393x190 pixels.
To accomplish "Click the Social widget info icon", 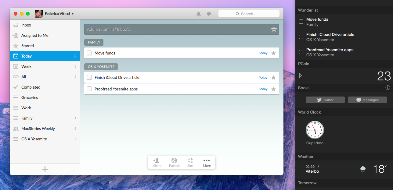I will point(388,88).
